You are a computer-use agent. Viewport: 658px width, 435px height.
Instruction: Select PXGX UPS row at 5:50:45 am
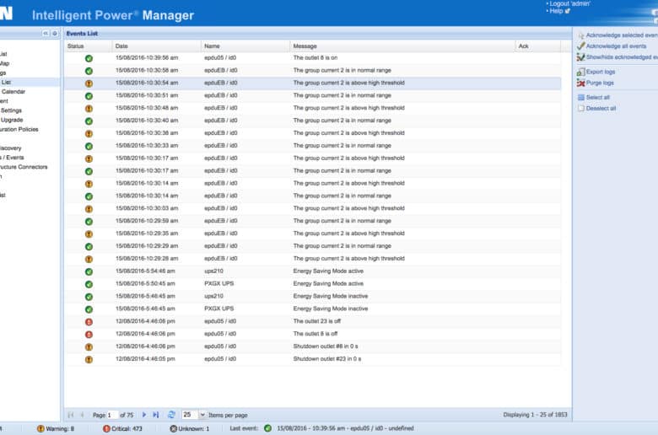coord(313,284)
